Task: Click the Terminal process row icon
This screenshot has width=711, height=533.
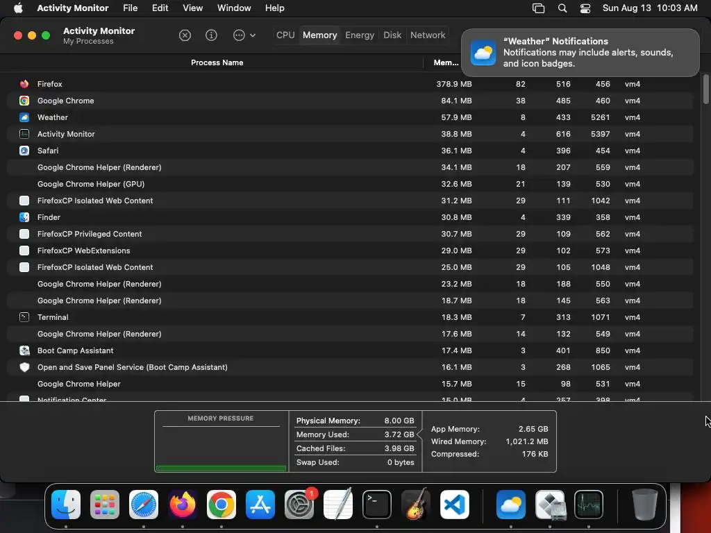Action: pyautogui.click(x=24, y=317)
